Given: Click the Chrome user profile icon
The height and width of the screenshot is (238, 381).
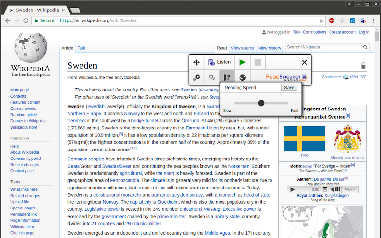Looking at the screenshot, I should (349, 4).
